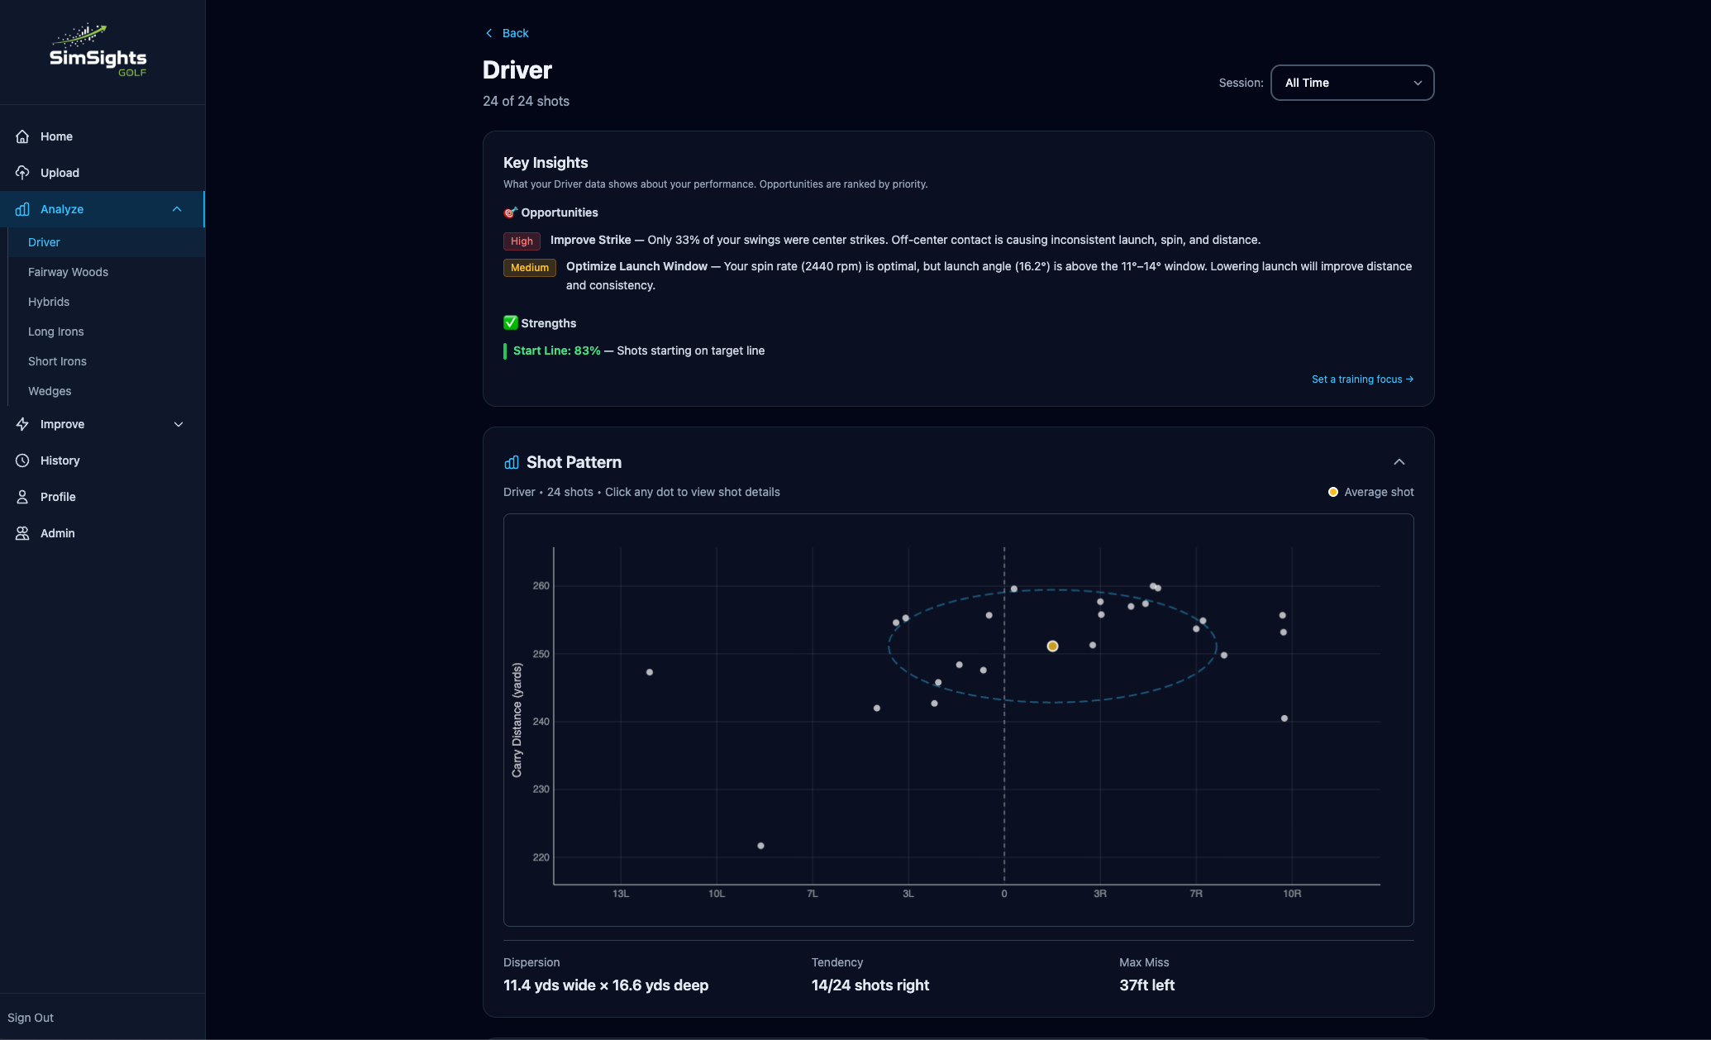
Task: Open the All Time session dropdown
Action: click(1351, 83)
